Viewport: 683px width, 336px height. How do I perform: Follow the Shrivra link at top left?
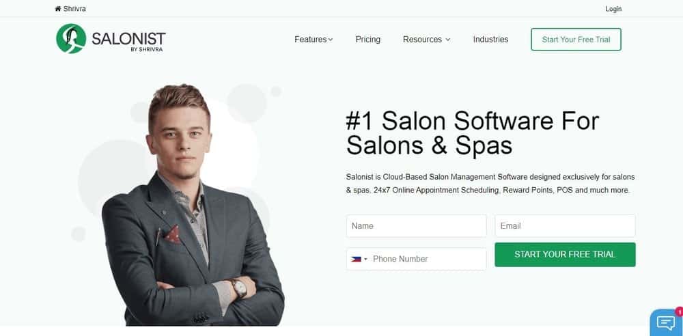pos(74,9)
